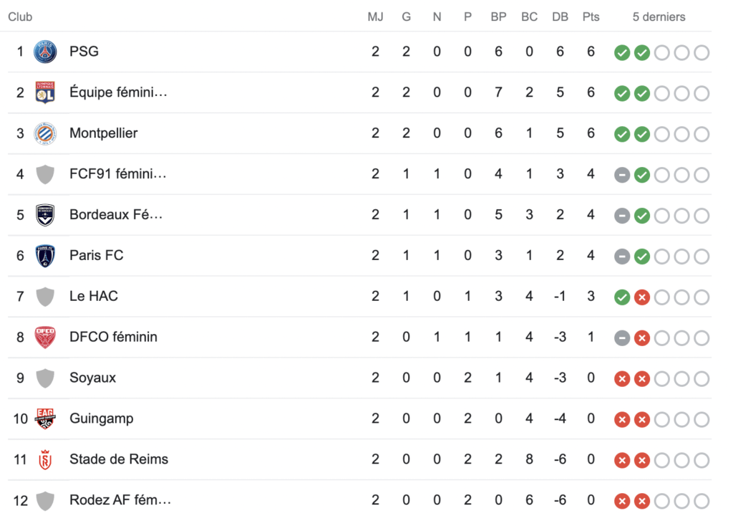733x526 pixels.
Task: Click the Montpellier club logo
Action: click(45, 134)
